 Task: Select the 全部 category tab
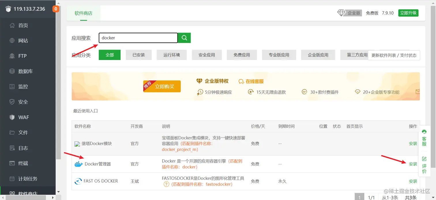click(110, 55)
